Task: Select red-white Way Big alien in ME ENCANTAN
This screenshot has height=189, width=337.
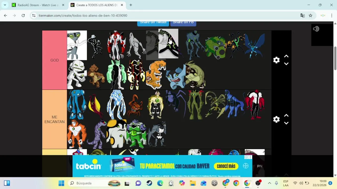Action: (x=255, y=104)
